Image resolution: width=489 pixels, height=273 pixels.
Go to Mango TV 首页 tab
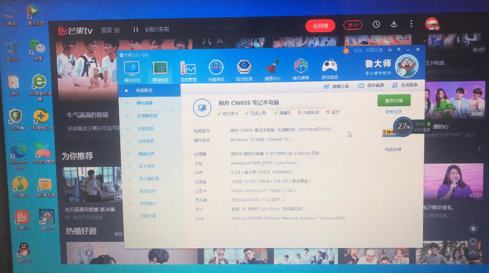107,30
